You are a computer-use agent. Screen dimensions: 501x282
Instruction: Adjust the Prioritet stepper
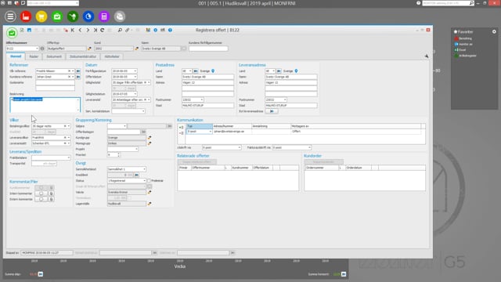[x=118, y=155]
